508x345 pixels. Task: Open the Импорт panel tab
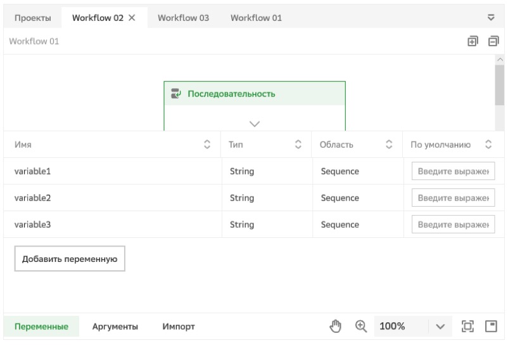(x=179, y=327)
